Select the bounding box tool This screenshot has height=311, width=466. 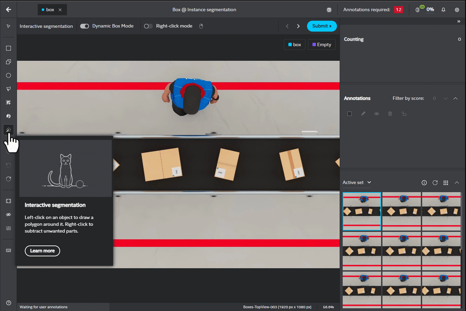coord(8,48)
